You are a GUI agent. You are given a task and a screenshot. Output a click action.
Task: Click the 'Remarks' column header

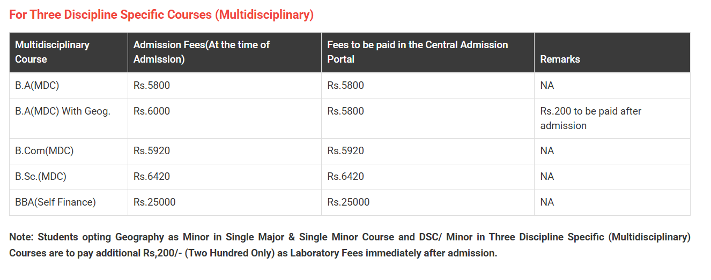(560, 59)
